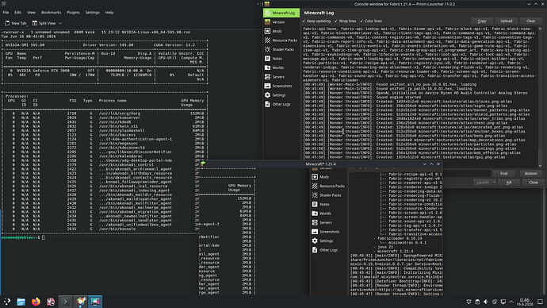Screen dimensions: 547x308
Task: Open Edit menu in Konsole
Action: [17, 12]
